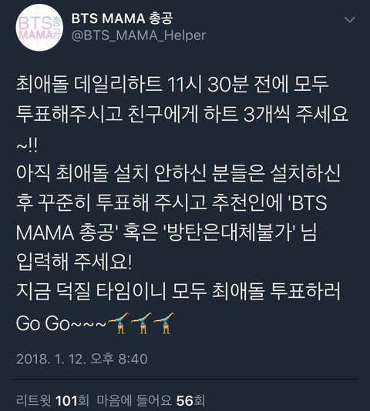Click the first cartwheel emoji
370x411 pixels.
(x=119, y=322)
